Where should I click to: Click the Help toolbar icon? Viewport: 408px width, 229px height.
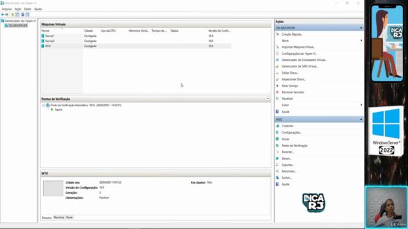pos(23,15)
